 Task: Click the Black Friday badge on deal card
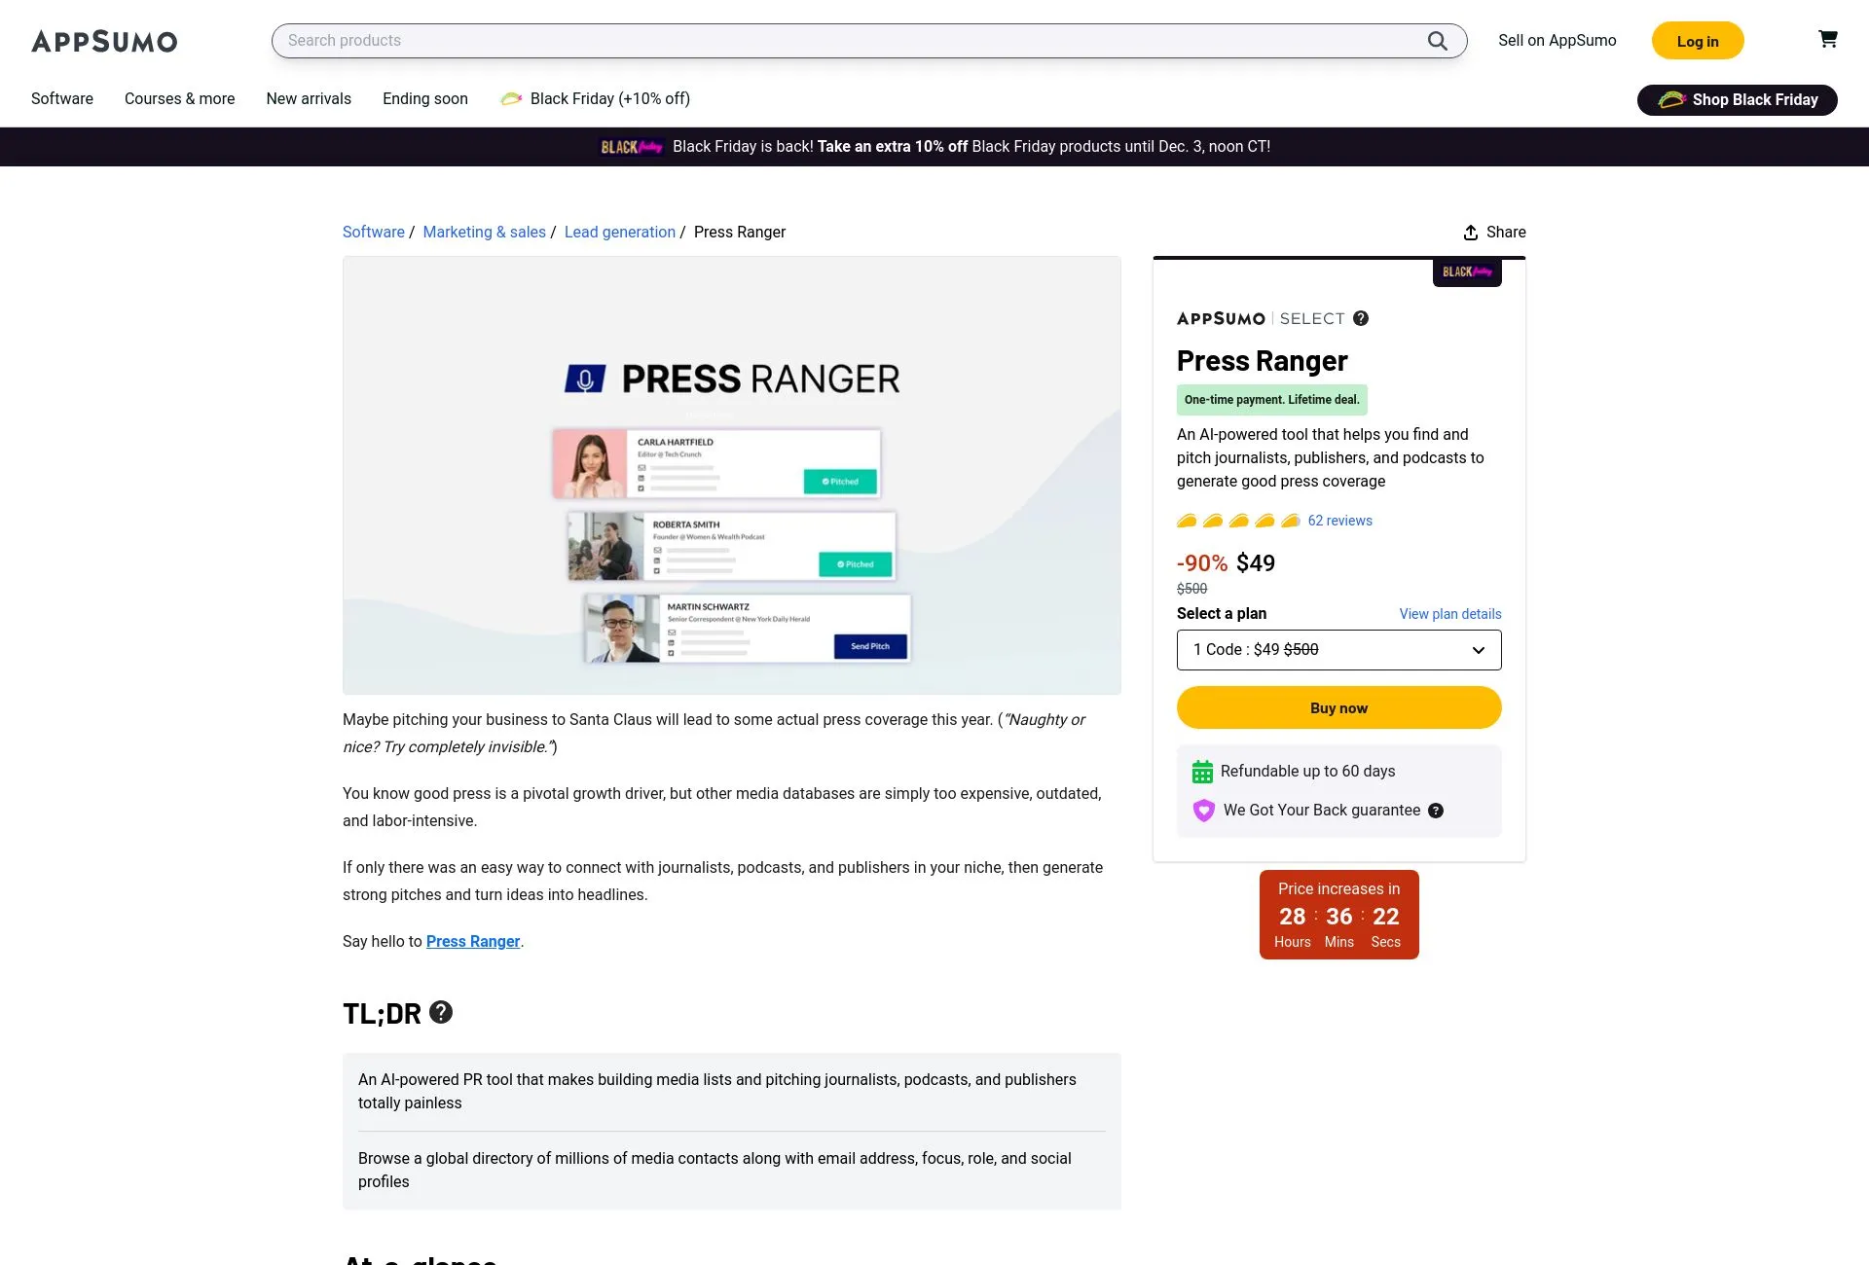pyautogui.click(x=1466, y=272)
